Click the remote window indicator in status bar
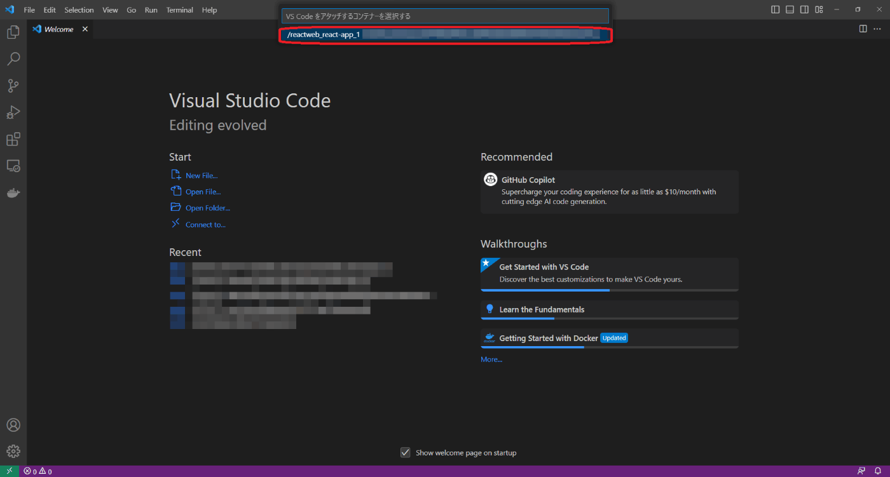Screen dimensions: 890x477 coord(9,471)
